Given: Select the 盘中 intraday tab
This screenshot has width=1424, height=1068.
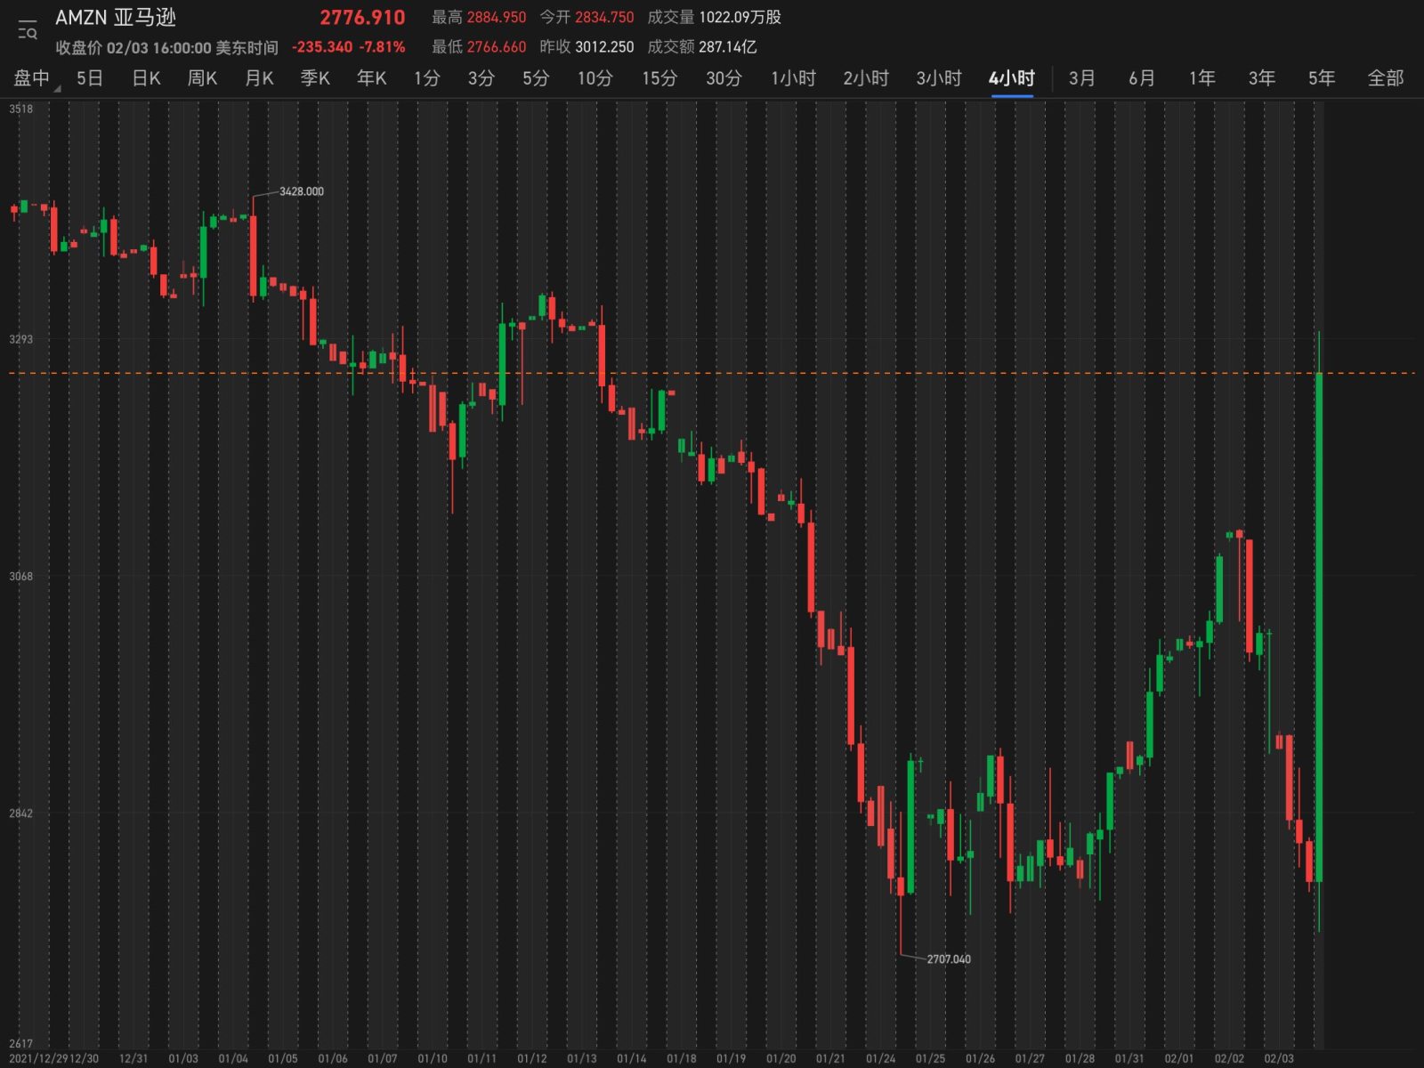Looking at the screenshot, I should click(32, 78).
